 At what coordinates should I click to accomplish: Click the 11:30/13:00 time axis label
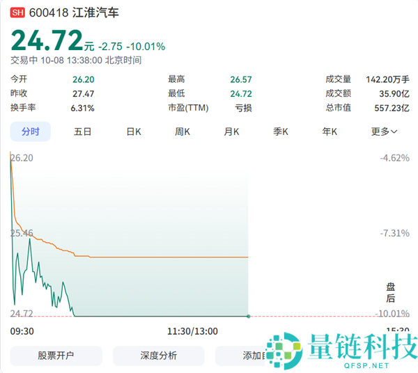pos(192,331)
